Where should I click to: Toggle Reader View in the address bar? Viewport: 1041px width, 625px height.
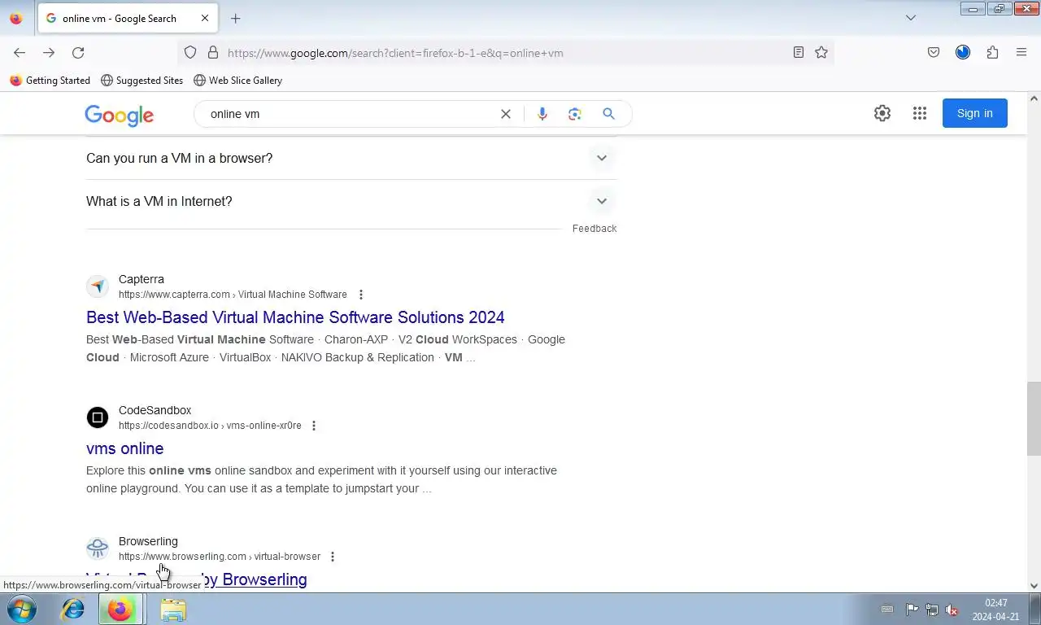(x=799, y=53)
